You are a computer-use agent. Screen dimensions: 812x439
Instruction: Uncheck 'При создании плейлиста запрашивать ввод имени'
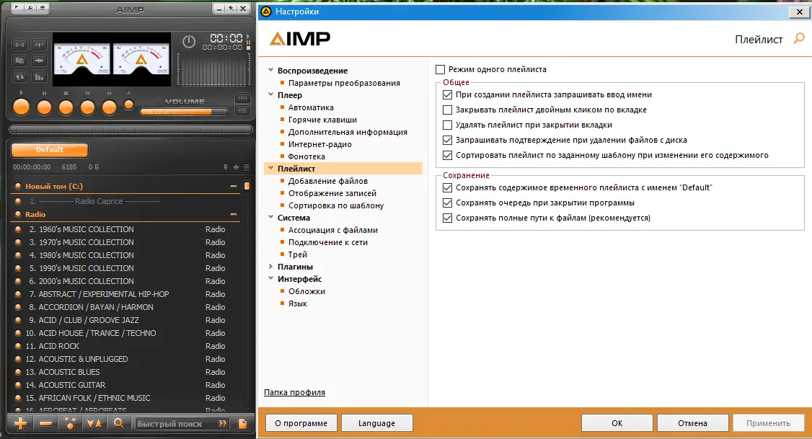[446, 94]
